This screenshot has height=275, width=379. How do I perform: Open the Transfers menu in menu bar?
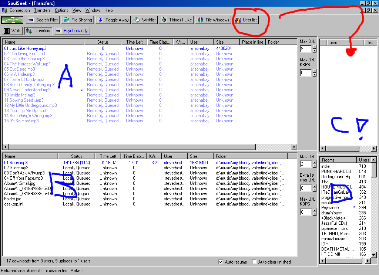42,10
